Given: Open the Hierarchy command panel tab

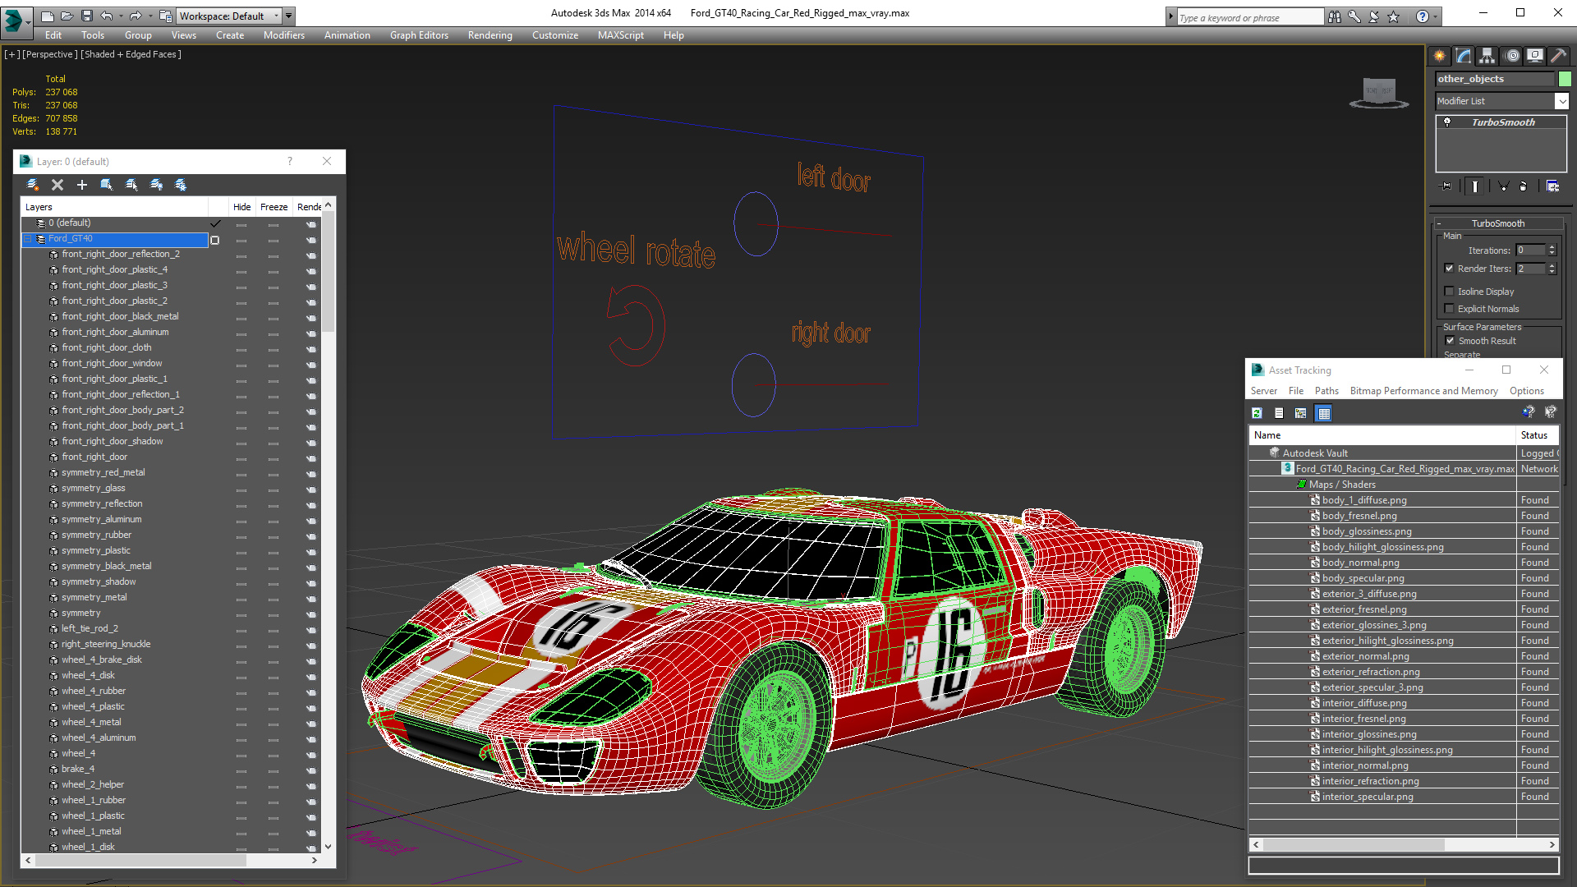Looking at the screenshot, I should pyautogui.click(x=1487, y=56).
